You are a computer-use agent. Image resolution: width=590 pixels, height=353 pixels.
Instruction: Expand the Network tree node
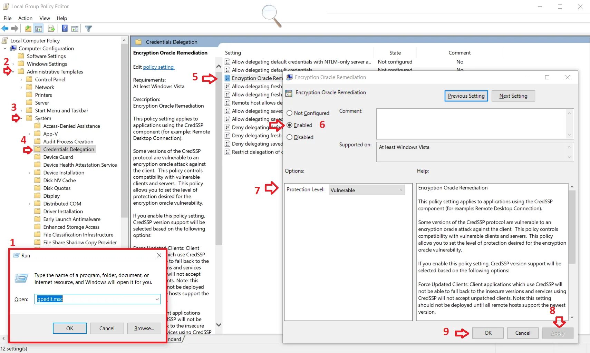click(21, 87)
